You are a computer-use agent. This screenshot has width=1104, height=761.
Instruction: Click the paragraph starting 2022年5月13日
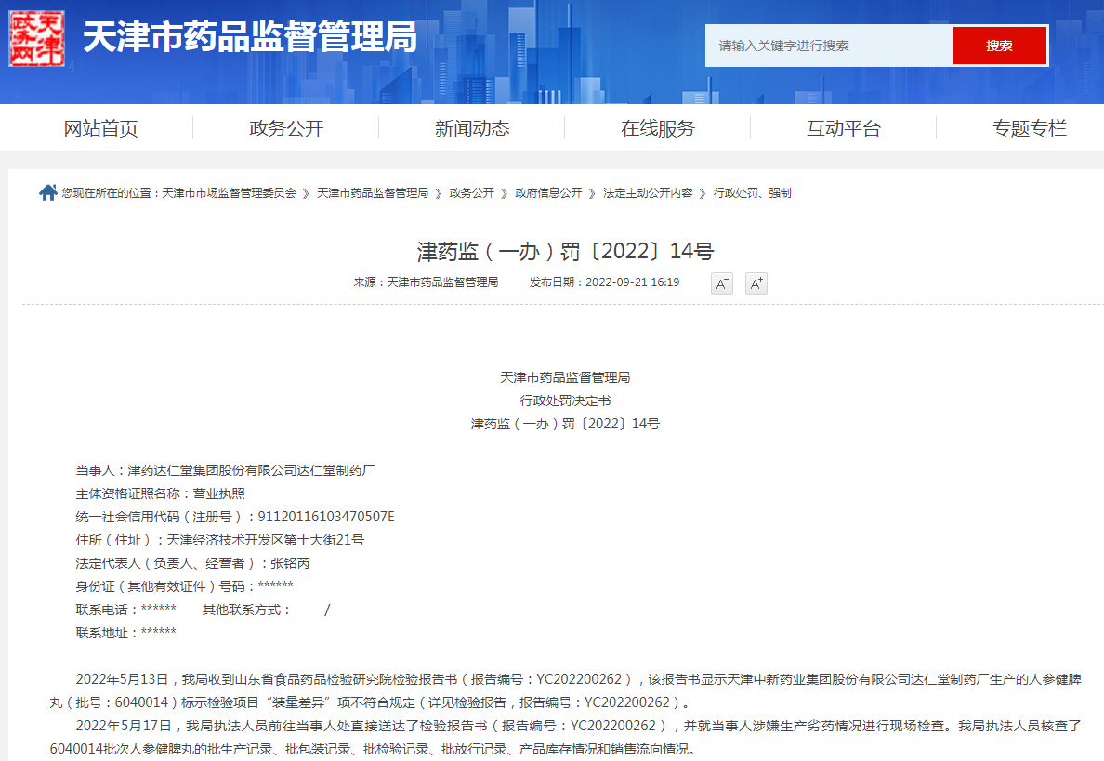pos(565,690)
